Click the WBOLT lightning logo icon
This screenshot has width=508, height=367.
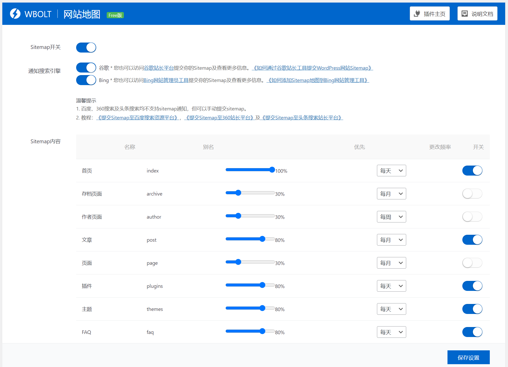click(x=15, y=14)
